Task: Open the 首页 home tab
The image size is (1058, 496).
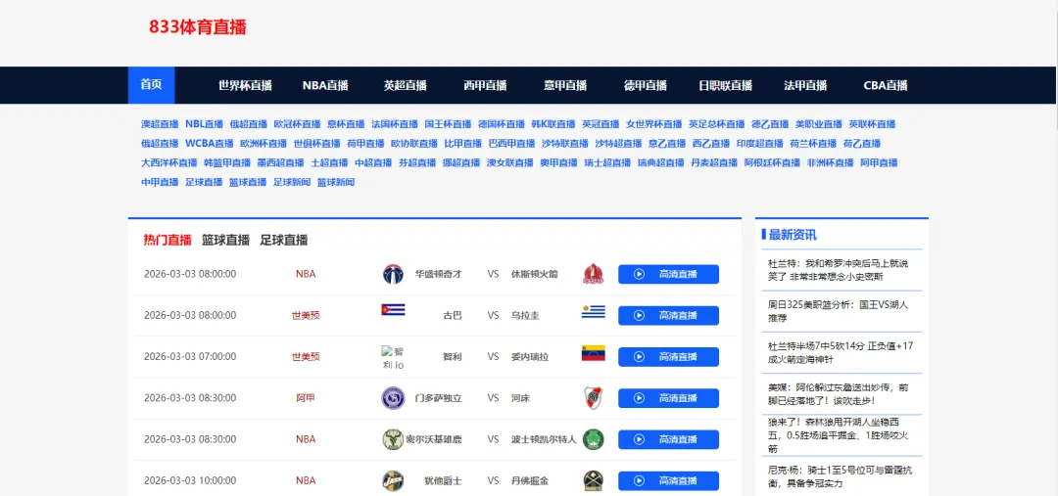Action: point(151,85)
